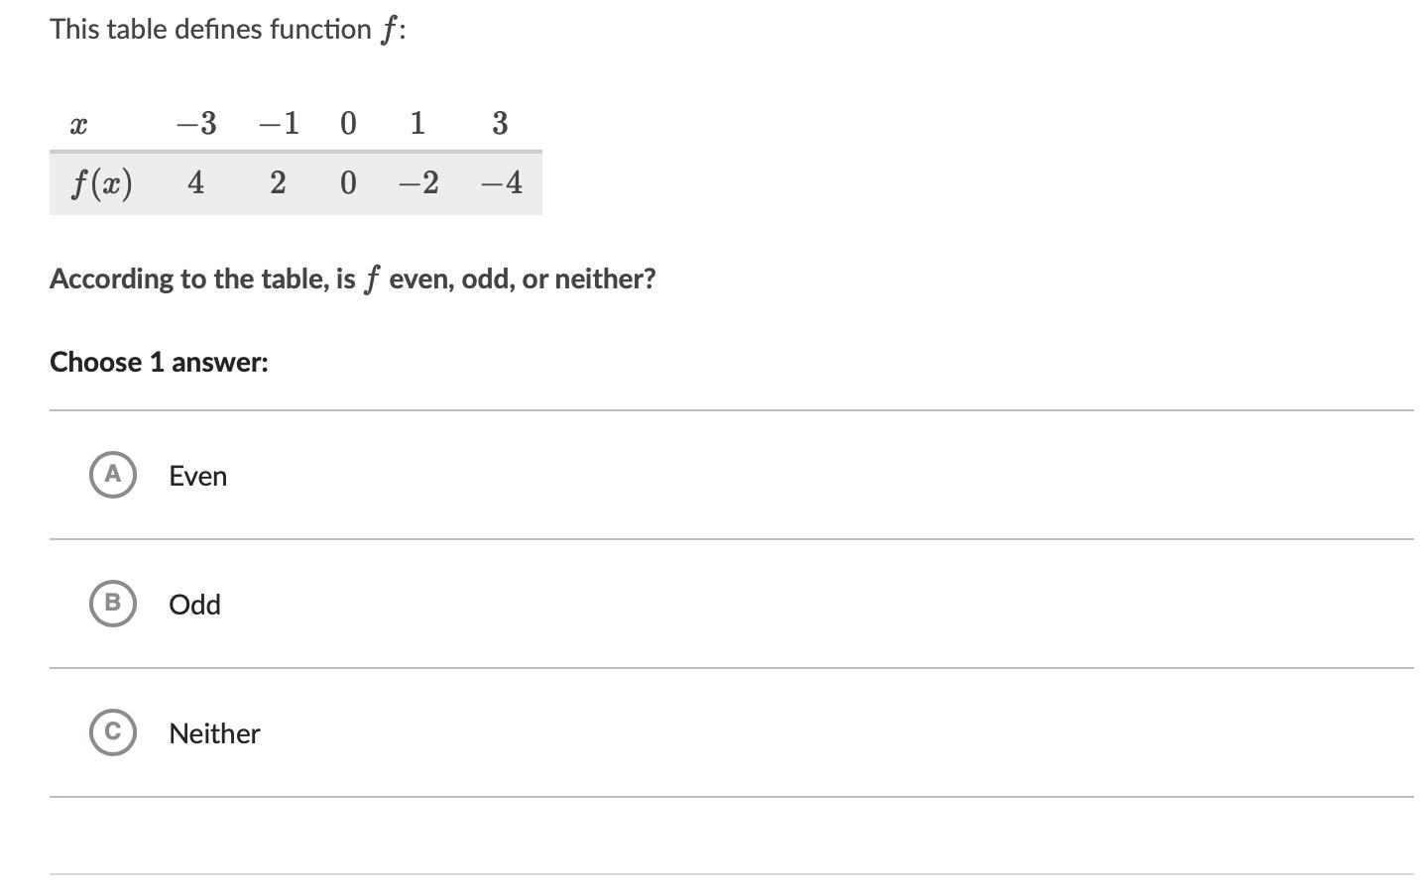Click the 'This table defines function' heading
This screenshot has height=892, width=1422.
(228, 30)
